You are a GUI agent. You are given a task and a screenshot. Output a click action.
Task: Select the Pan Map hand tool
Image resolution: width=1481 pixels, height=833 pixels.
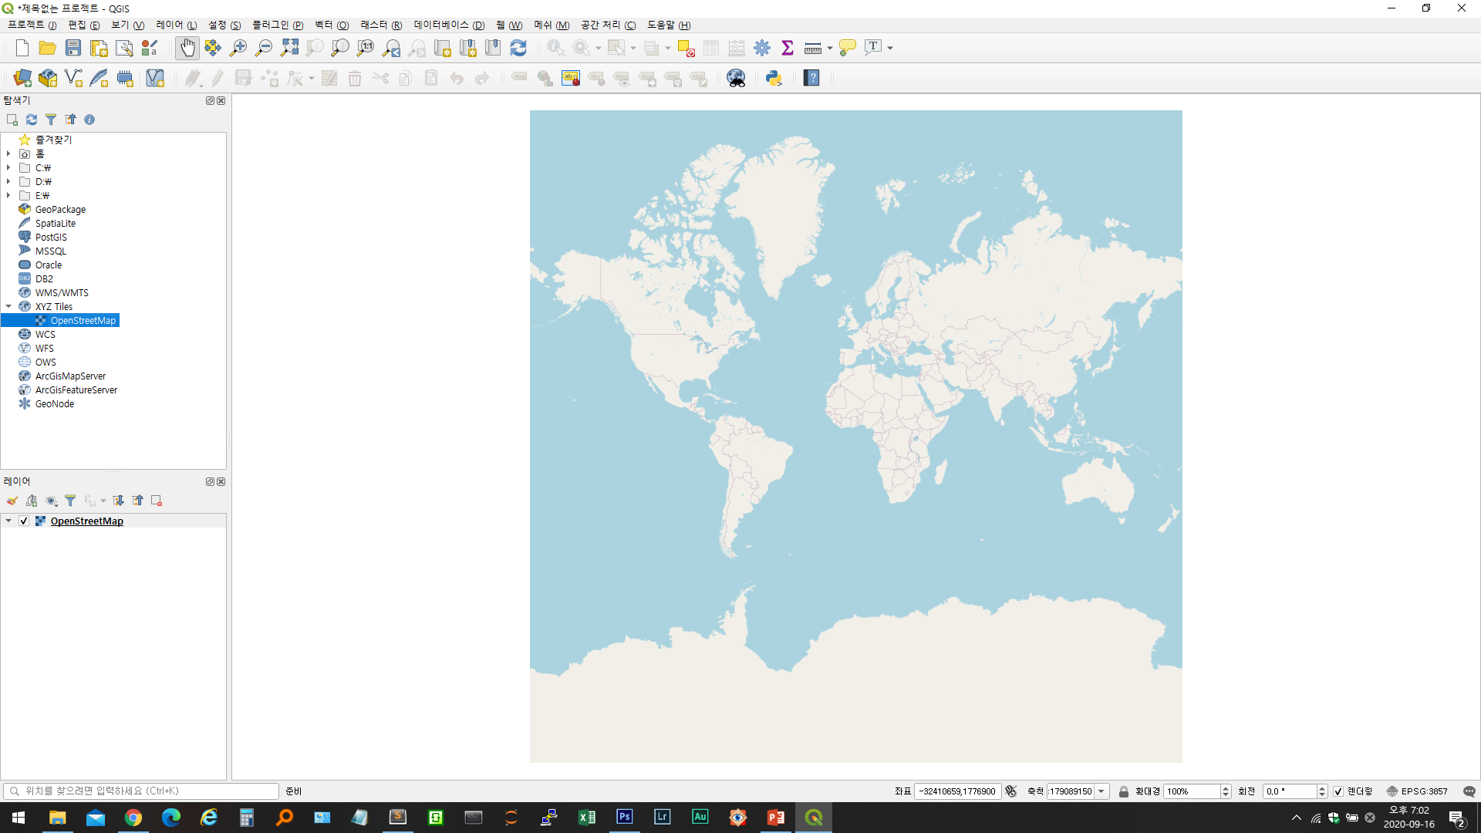187,48
